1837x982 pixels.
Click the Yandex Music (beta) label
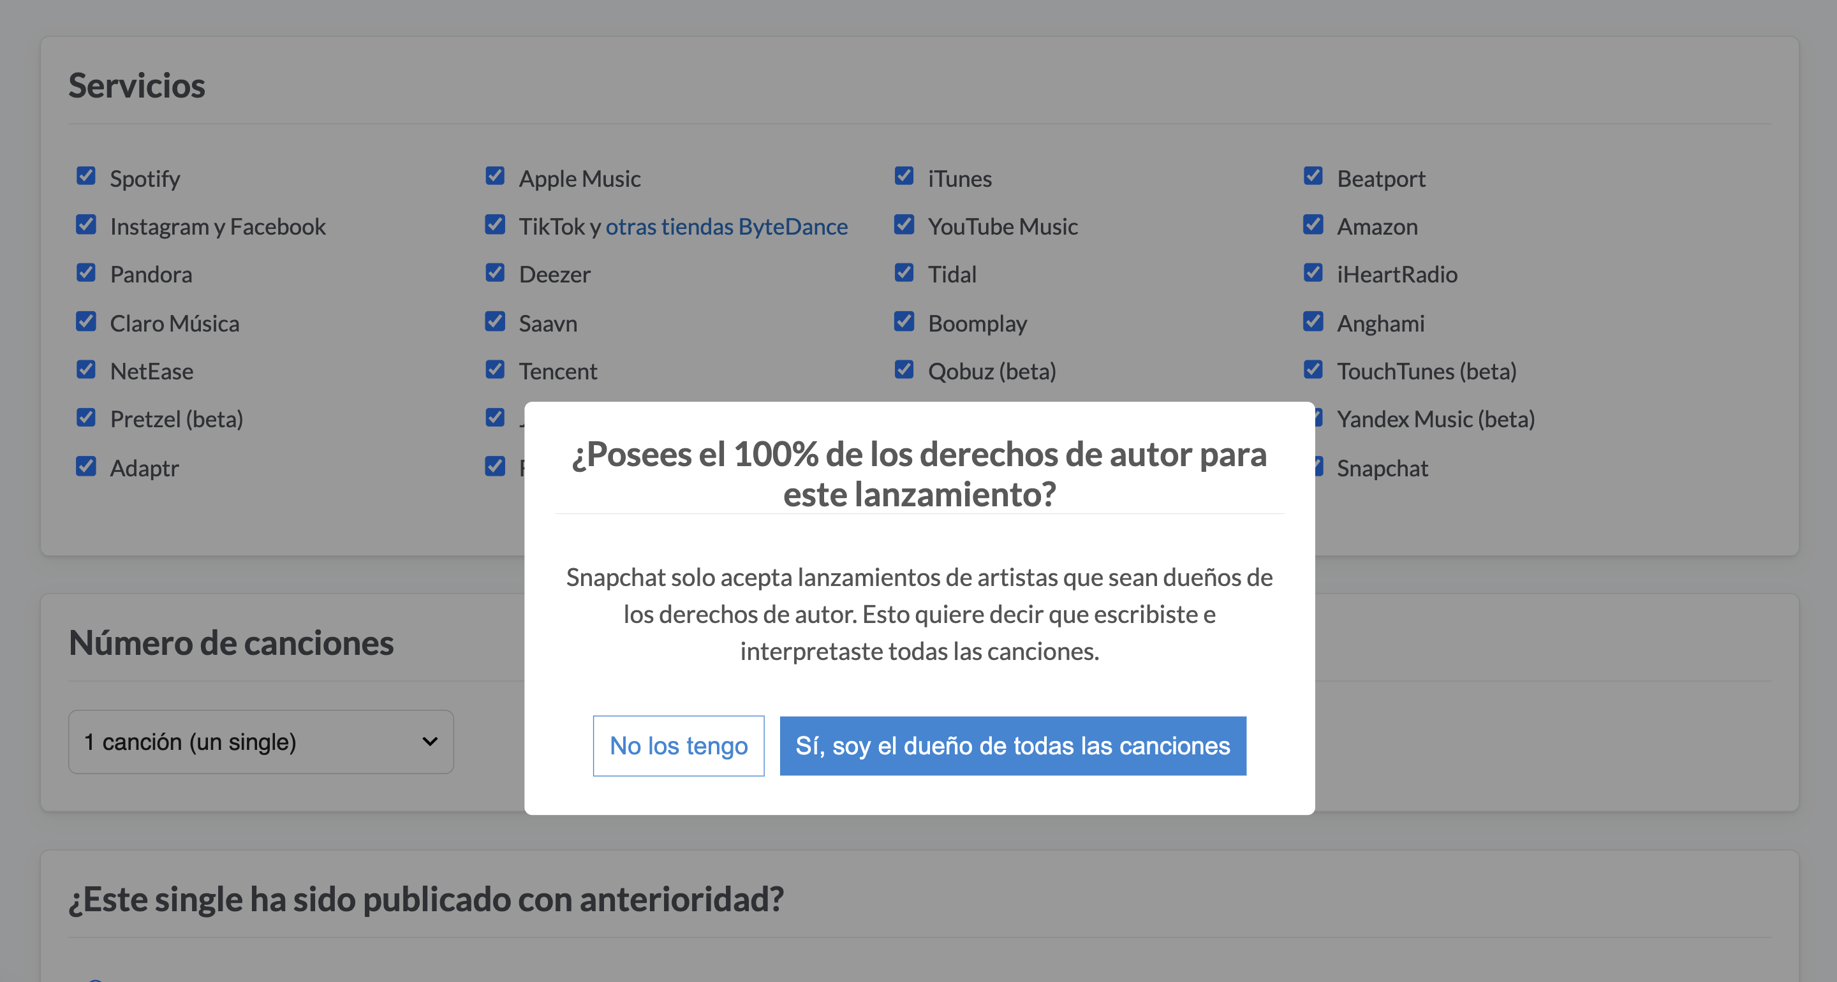(1436, 420)
